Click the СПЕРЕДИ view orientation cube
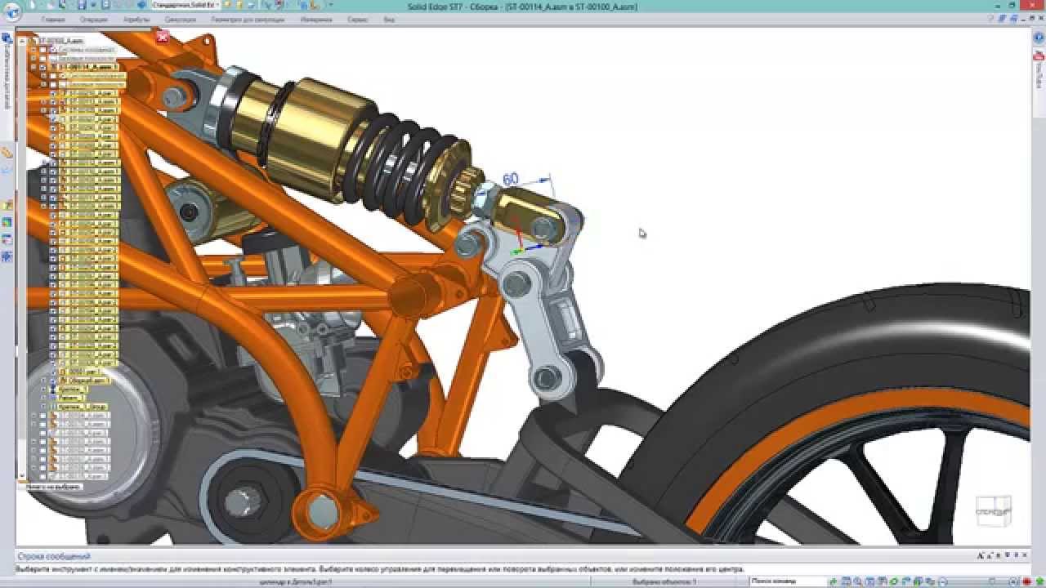The image size is (1046, 588). (x=994, y=512)
